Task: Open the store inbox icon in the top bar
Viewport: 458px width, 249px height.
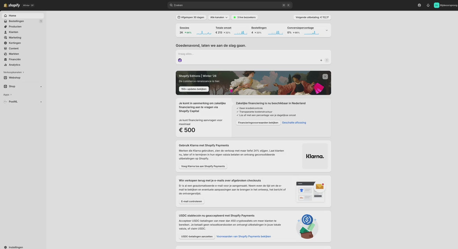Action: 419,5
